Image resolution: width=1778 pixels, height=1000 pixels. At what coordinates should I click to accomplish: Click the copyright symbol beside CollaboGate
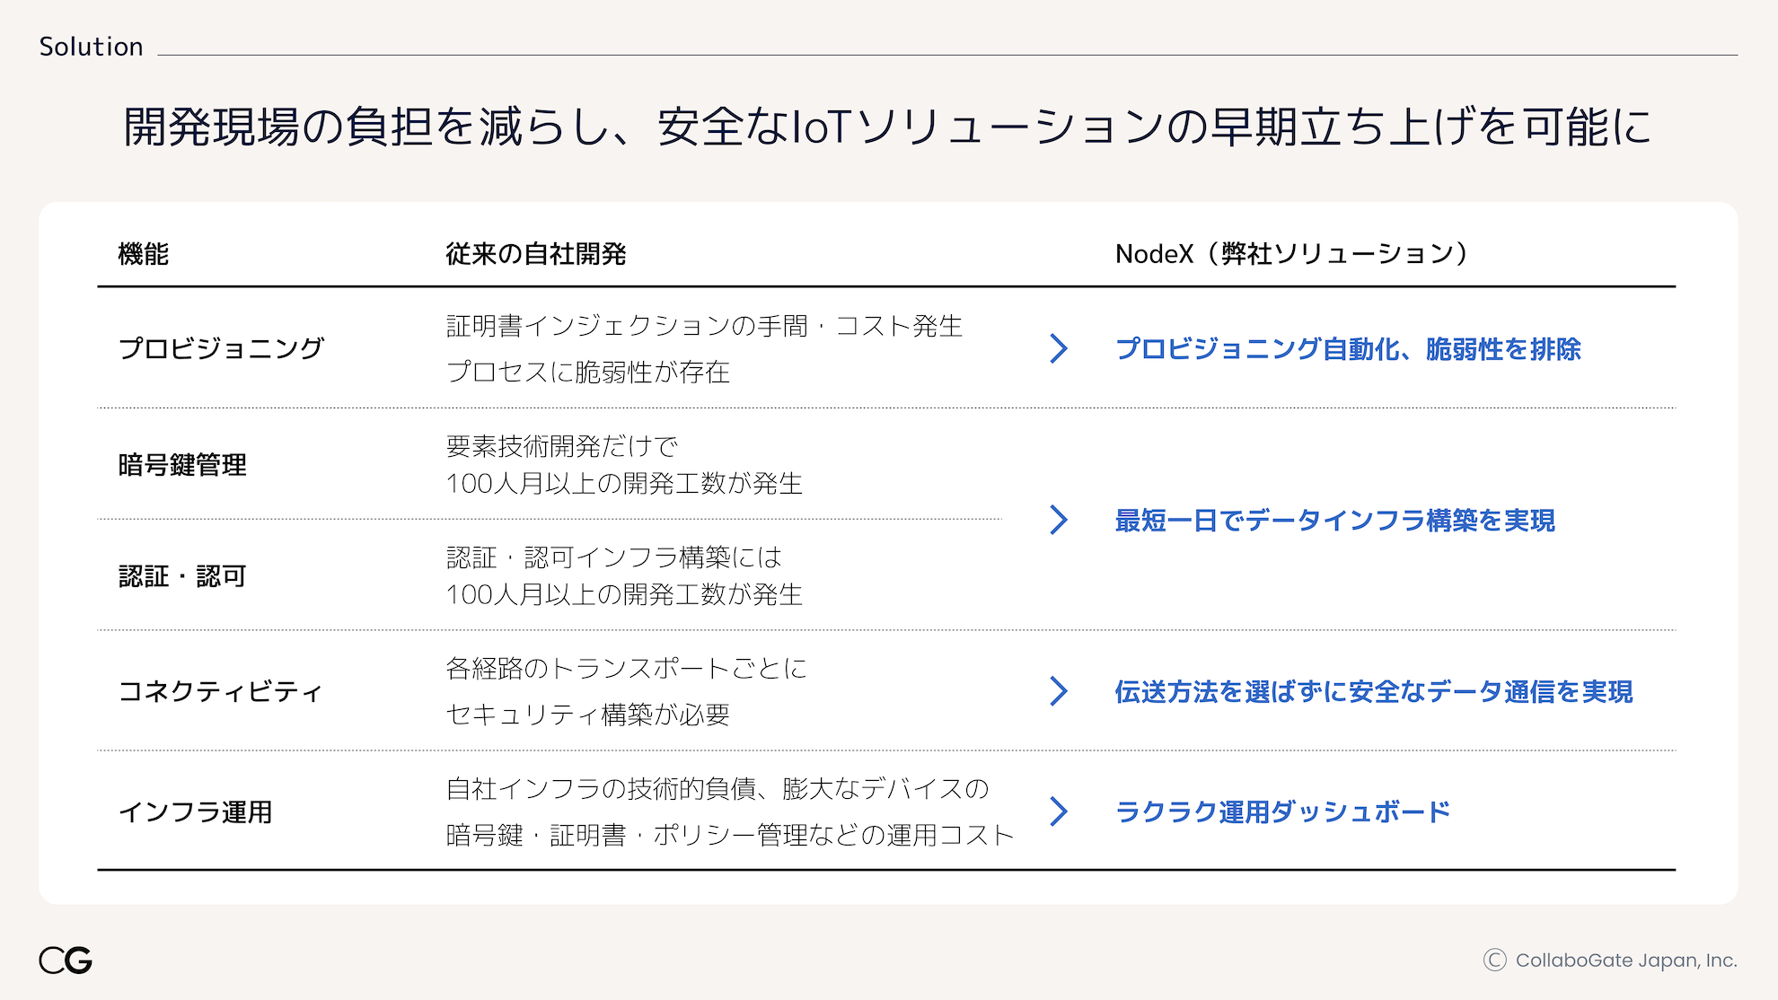[1494, 960]
